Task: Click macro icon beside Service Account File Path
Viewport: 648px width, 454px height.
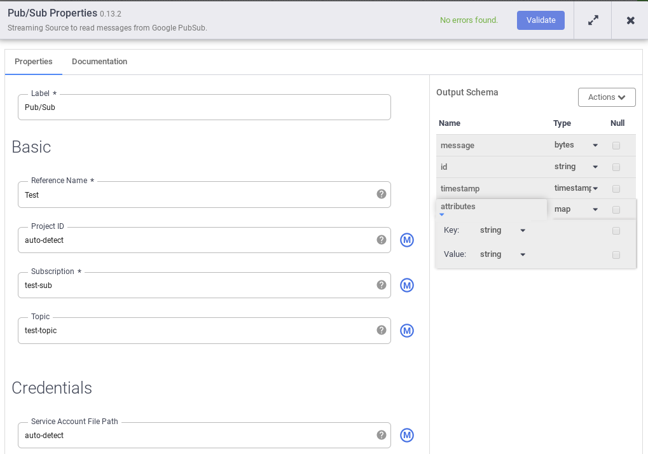Action: click(407, 435)
